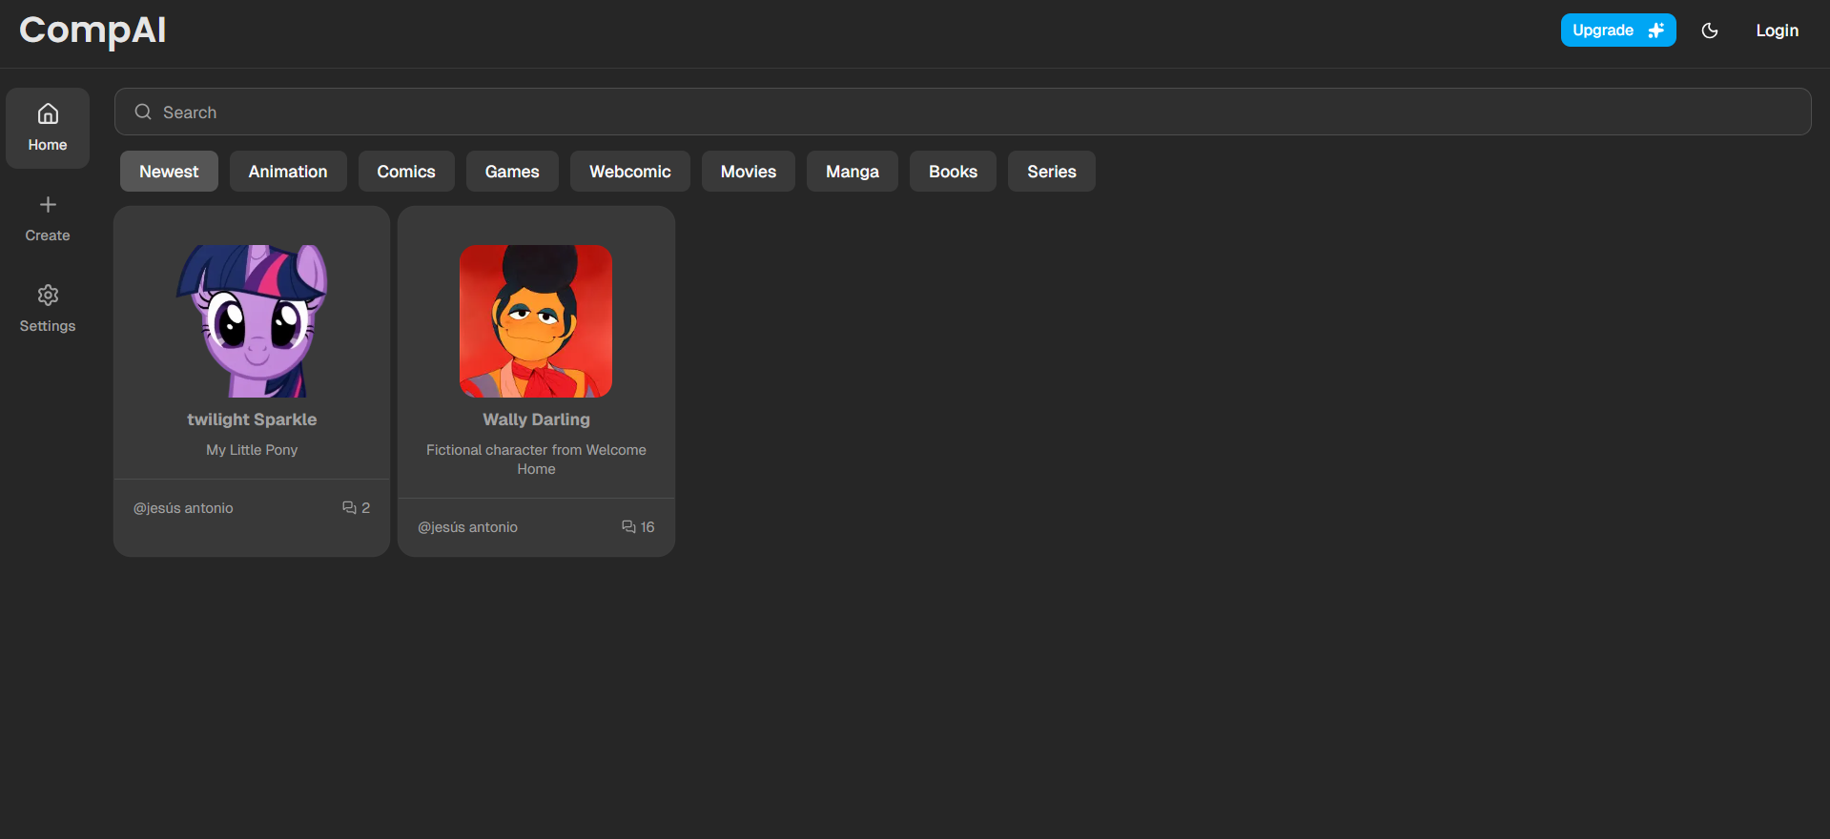Image resolution: width=1830 pixels, height=839 pixels.
Task: Click the Login button
Action: click(x=1778, y=31)
